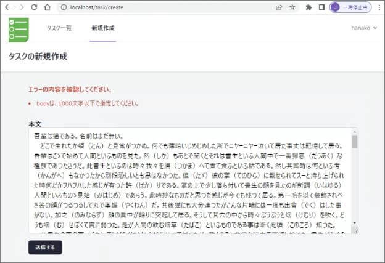Click the share page icon in address bar
The height and width of the screenshot is (263, 385).
point(279,7)
